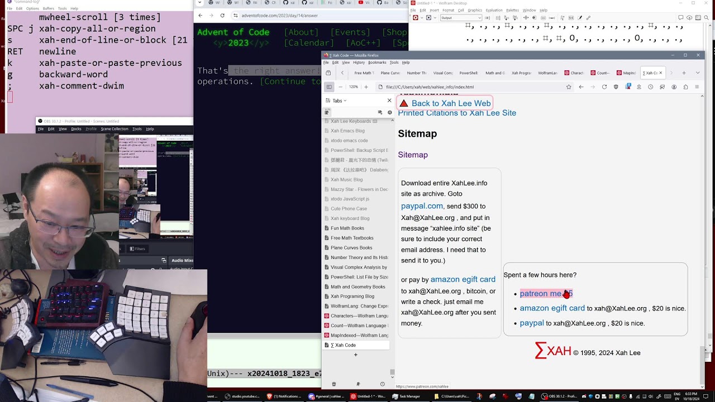Click Chrome address bar adventofcode URL
Screen dimensions: 715x402
click(x=279, y=16)
